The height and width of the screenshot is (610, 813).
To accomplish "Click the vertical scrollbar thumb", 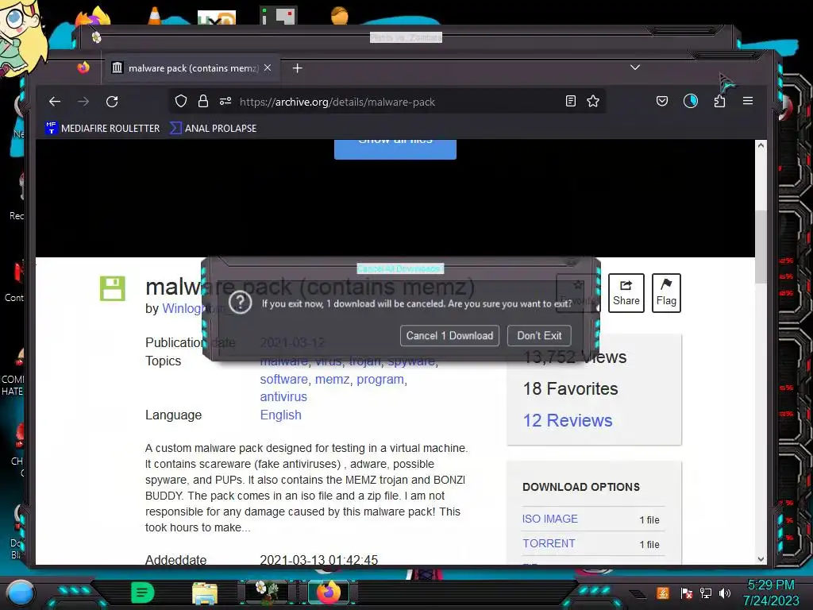I will [761, 246].
